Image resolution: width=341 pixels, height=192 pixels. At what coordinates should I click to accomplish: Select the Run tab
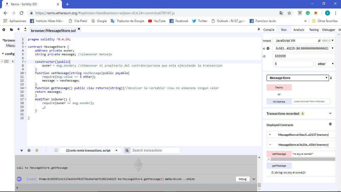pos(284,30)
